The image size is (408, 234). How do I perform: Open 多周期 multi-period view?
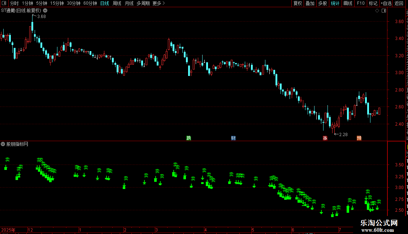143,3
